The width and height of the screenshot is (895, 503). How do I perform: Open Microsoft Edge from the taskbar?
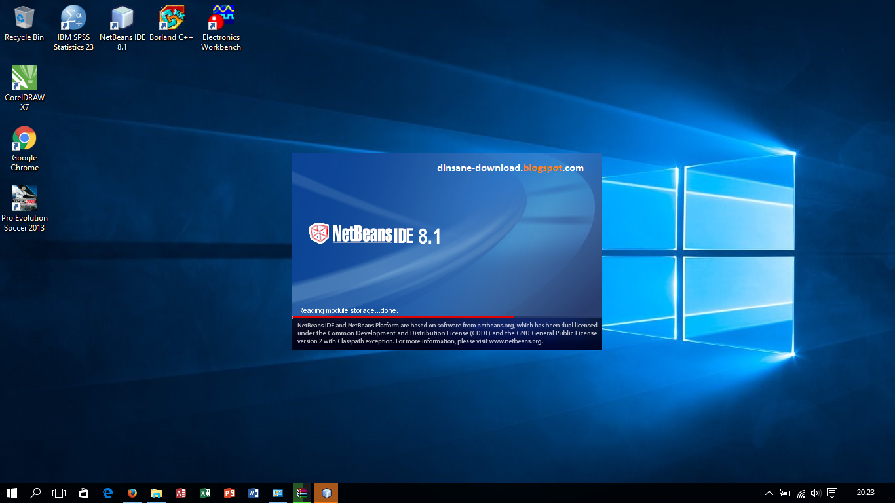click(x=108, y=493)
